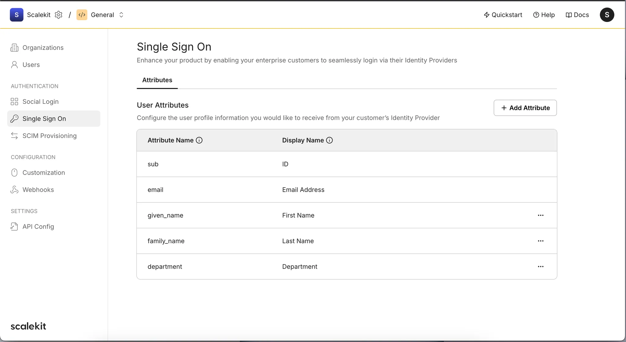
Task: Switch to the Attributes tab
Action: (157, 80)
